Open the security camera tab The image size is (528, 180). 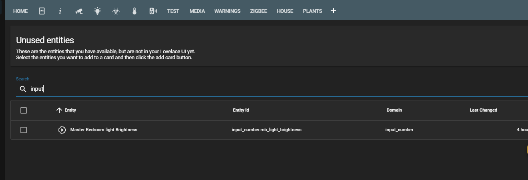79,11
